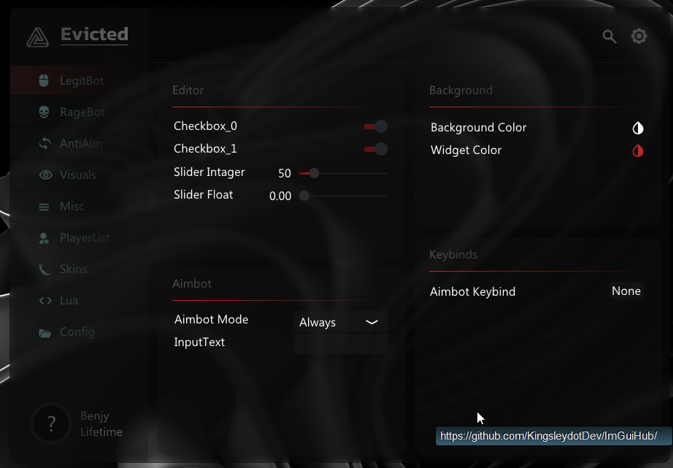This screenshot has width=673, height=468.
Task: Click the Visuals eye icon
Action: pos(45,175)
